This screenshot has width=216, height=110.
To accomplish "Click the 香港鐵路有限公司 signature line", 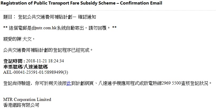I will coord(21,105).
